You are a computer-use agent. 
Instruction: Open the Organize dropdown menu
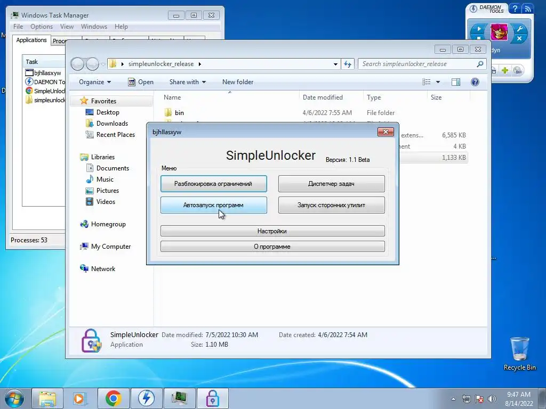pyautogui.click(x=95, y=82)
